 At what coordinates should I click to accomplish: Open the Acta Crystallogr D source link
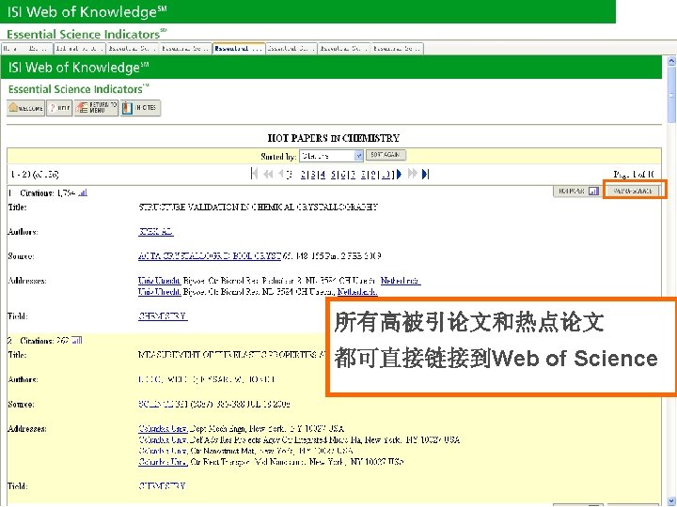[x=210, y=256]
